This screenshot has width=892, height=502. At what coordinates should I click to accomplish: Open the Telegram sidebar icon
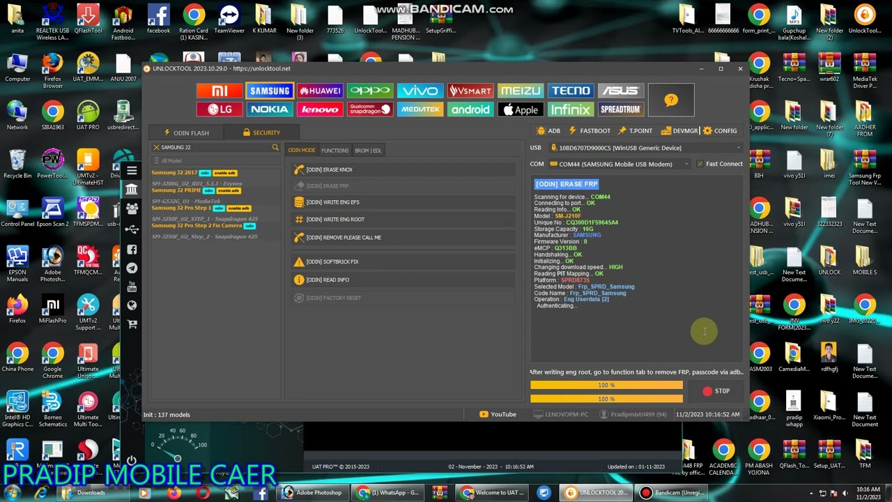pos(132,268)
